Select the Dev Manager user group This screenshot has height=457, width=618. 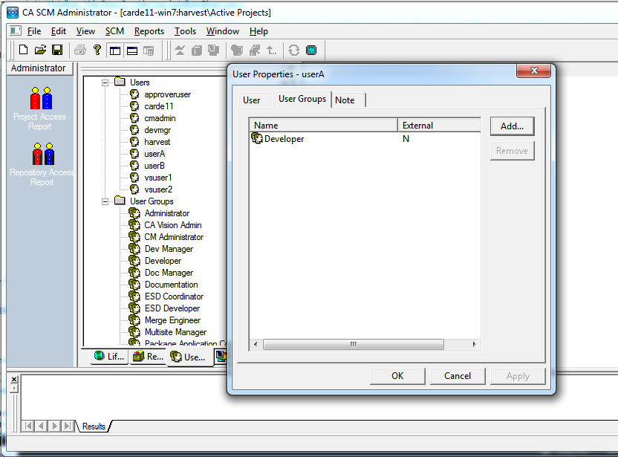[169, 249]
